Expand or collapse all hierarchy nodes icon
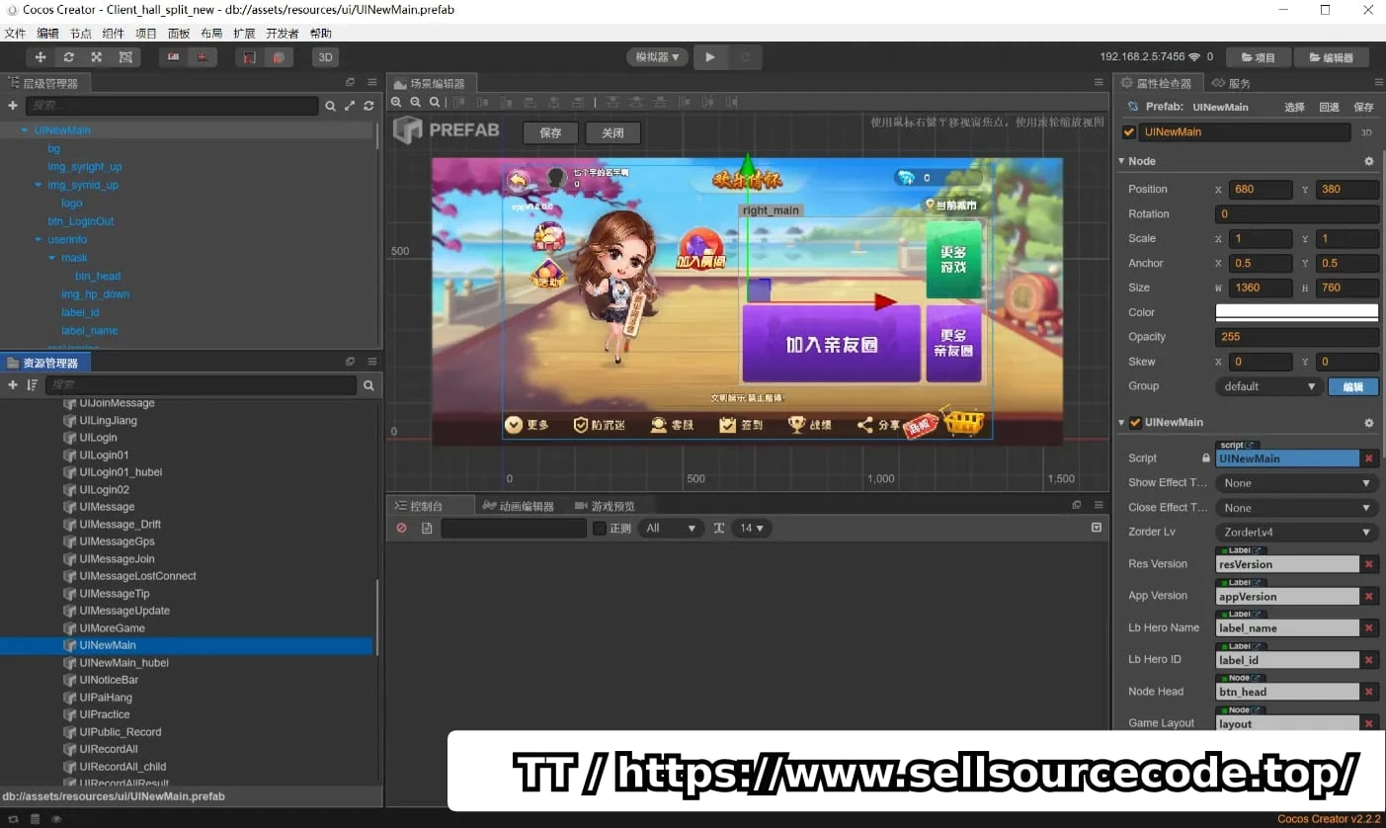Image resolution: width=1386 pixels, height=828 pixels. 350,106
